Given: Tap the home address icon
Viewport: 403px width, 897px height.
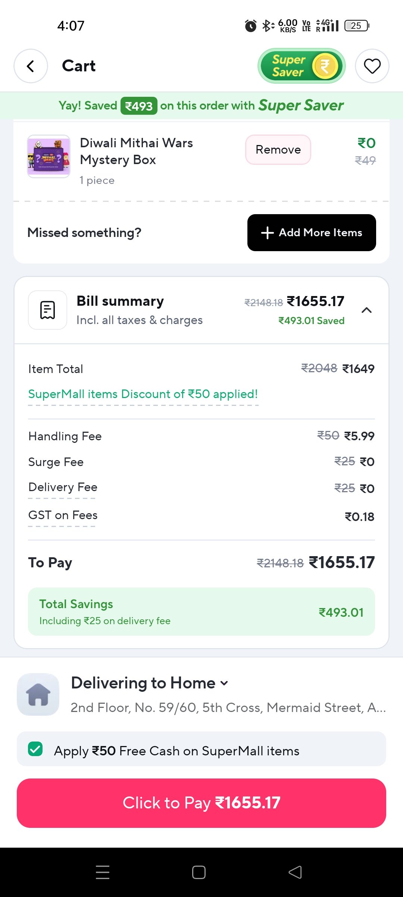Looking at the screenshot, I should click(x=38, y=694).
